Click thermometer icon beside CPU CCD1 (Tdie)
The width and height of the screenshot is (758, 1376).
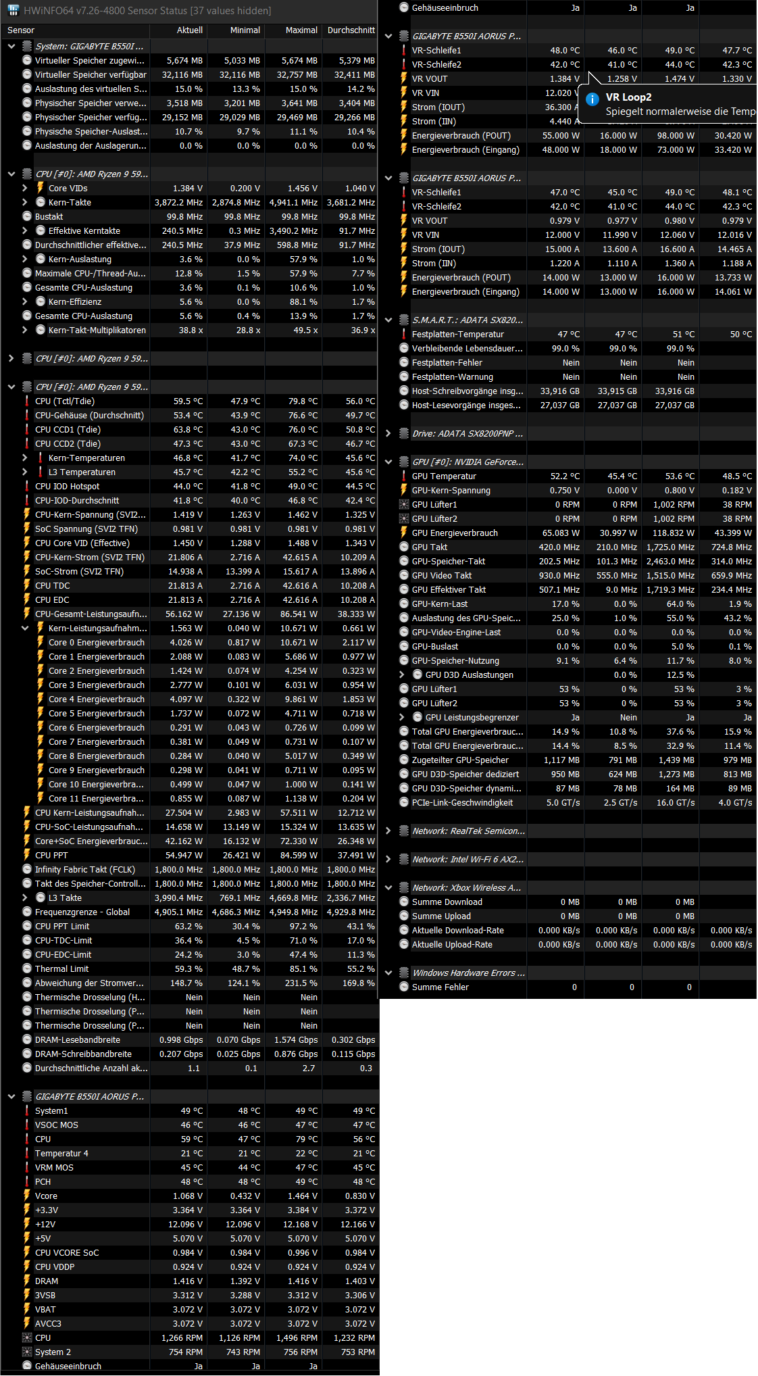pos(27,429)
